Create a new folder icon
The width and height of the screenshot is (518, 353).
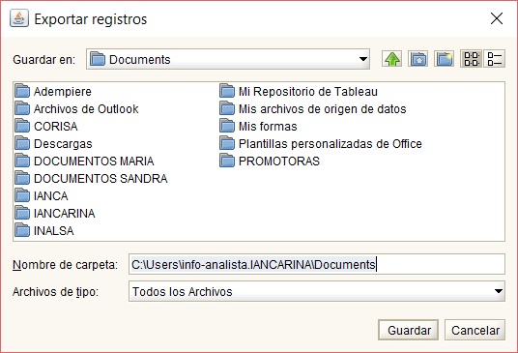point(444,60)
